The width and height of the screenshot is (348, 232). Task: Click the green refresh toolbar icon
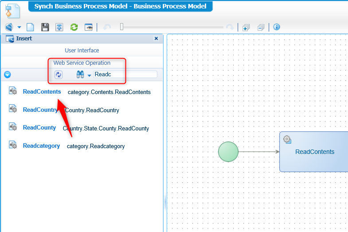point(74,27)
